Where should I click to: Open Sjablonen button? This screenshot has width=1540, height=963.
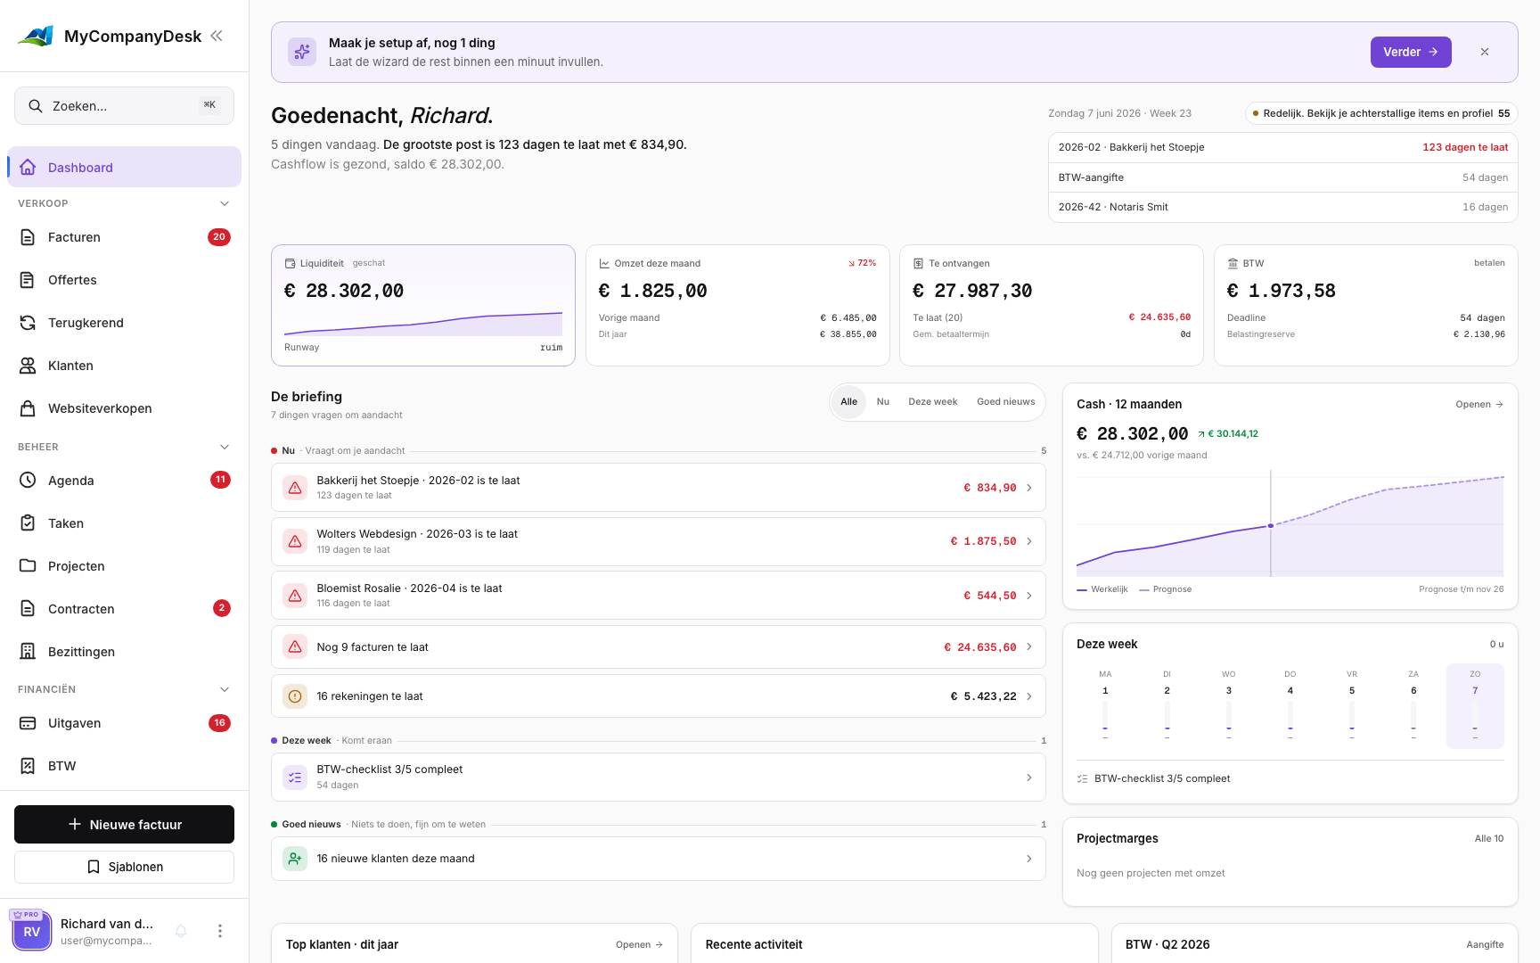coord(124,867)
